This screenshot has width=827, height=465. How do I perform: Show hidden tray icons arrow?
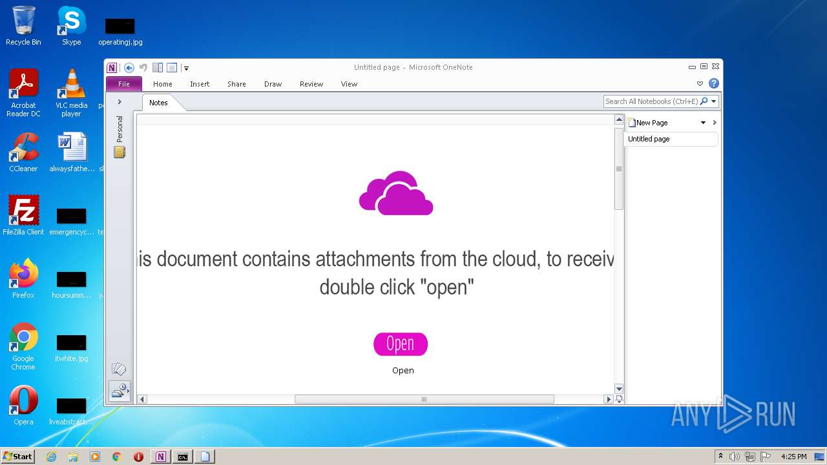coord(720,456)
